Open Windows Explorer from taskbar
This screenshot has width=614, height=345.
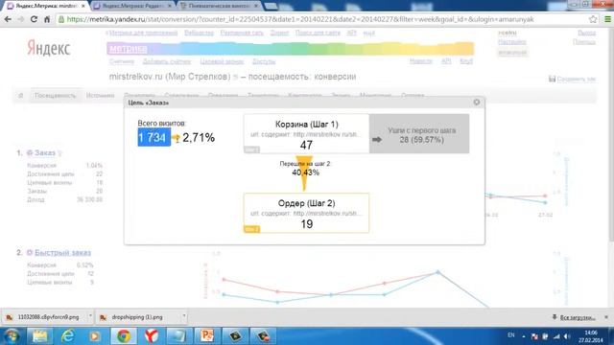tap(40, 336)
